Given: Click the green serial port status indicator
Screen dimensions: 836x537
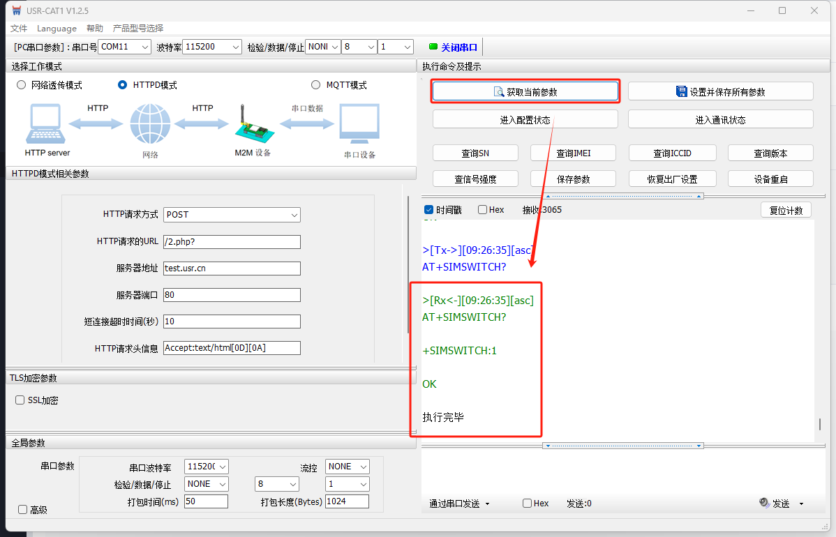Looking at the screenshot, I should point(433,47).
